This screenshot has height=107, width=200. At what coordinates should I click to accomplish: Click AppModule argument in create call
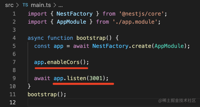click(169, 46)
